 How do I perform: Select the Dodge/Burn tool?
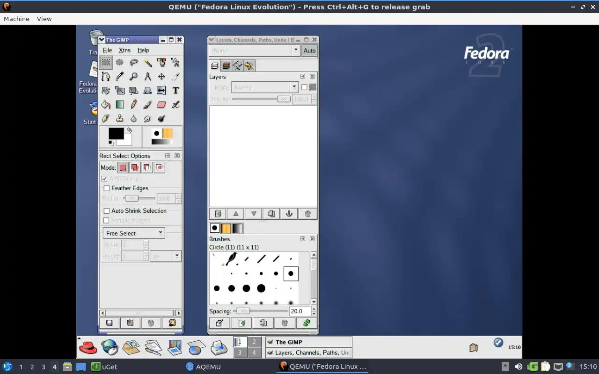[x=161, y=118]
